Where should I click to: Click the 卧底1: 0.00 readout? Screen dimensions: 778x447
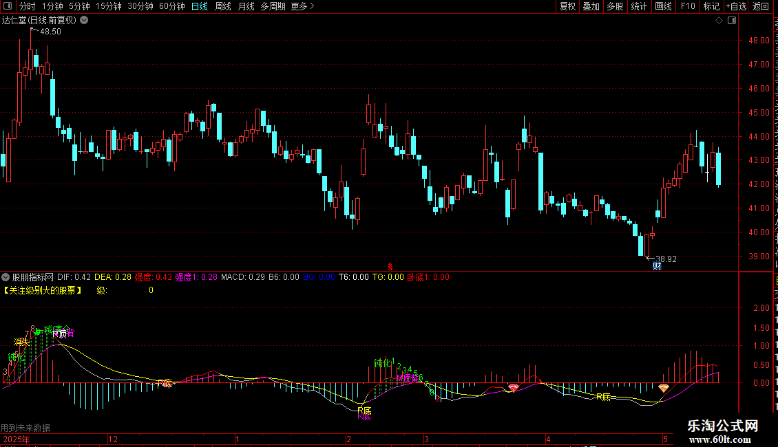point(428,277)
